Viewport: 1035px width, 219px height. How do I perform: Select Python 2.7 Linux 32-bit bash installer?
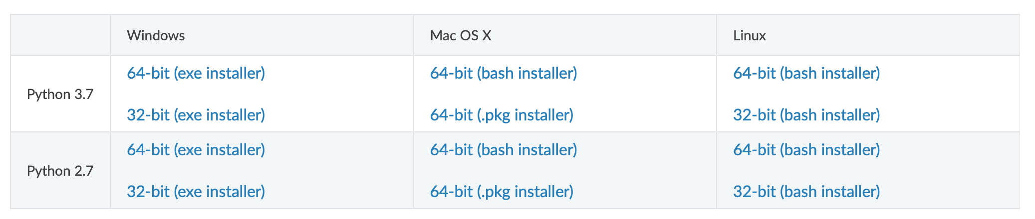[806, 192]
